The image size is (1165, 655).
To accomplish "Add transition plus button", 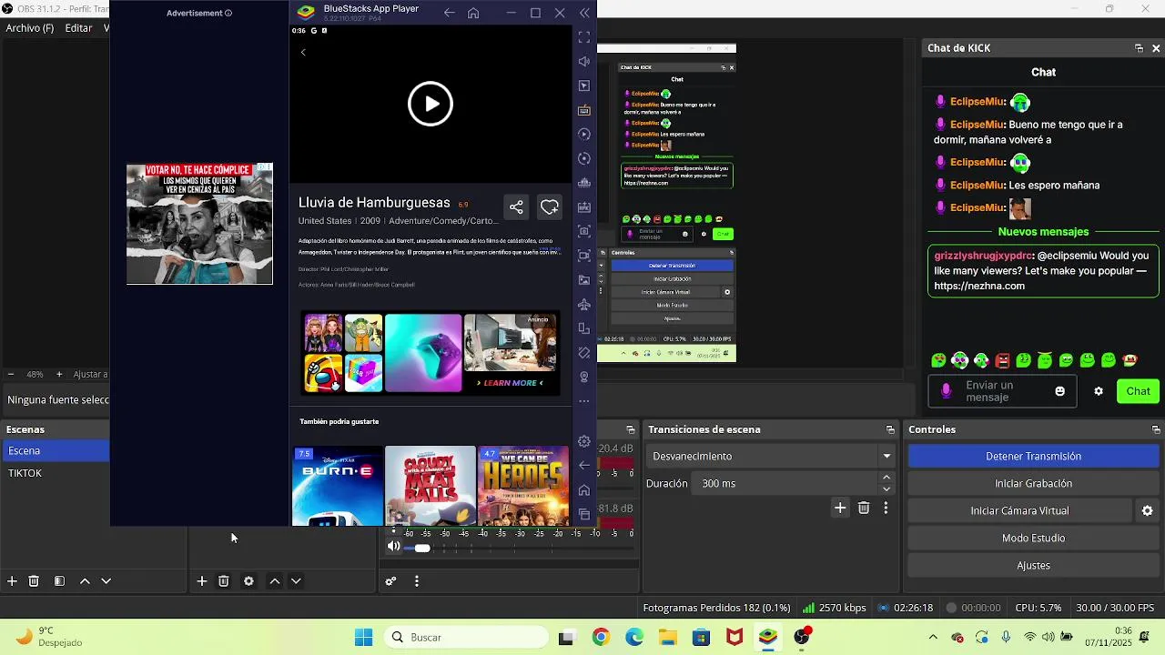I will [840, 508].
